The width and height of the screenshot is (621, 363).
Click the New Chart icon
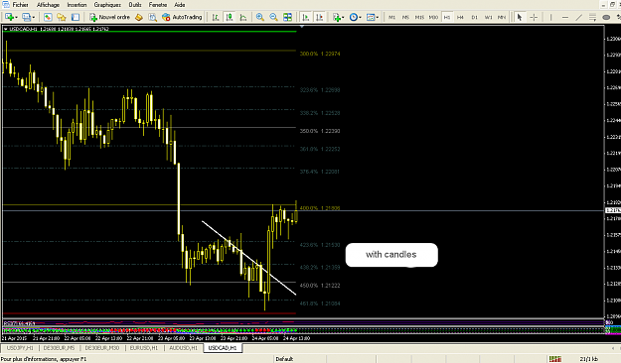(x=9, y=17)
